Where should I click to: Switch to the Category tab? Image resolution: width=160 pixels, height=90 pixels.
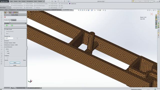pyautogui.click(x=14, y=20)
